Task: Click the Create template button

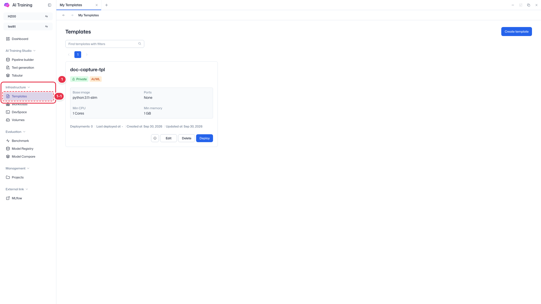Action: (x=516, y=32)
